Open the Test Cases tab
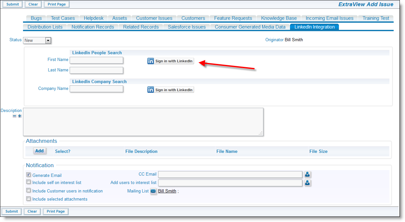The image size is (405, 222). [x=63, y=18]
